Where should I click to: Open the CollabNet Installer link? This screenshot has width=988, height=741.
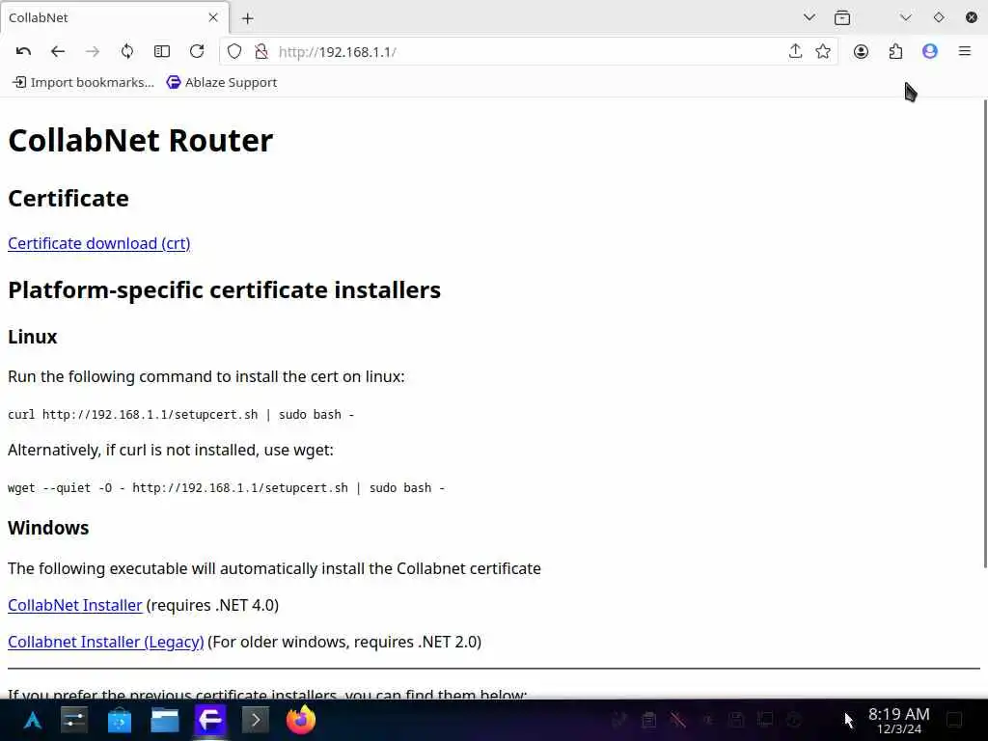coord(75,605)
